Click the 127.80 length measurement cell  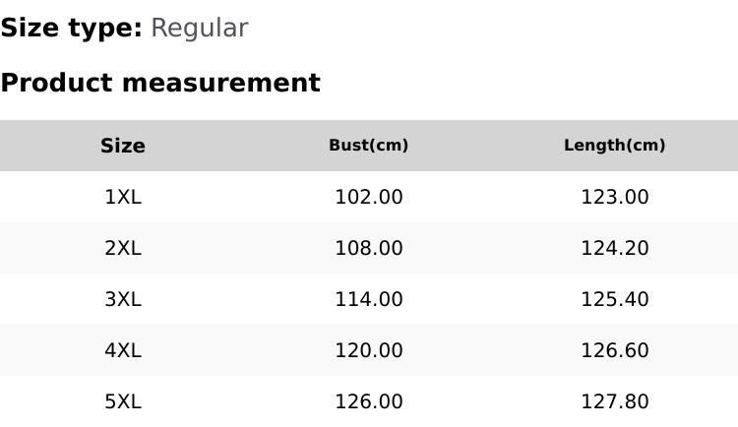click(x=615, y=401)
